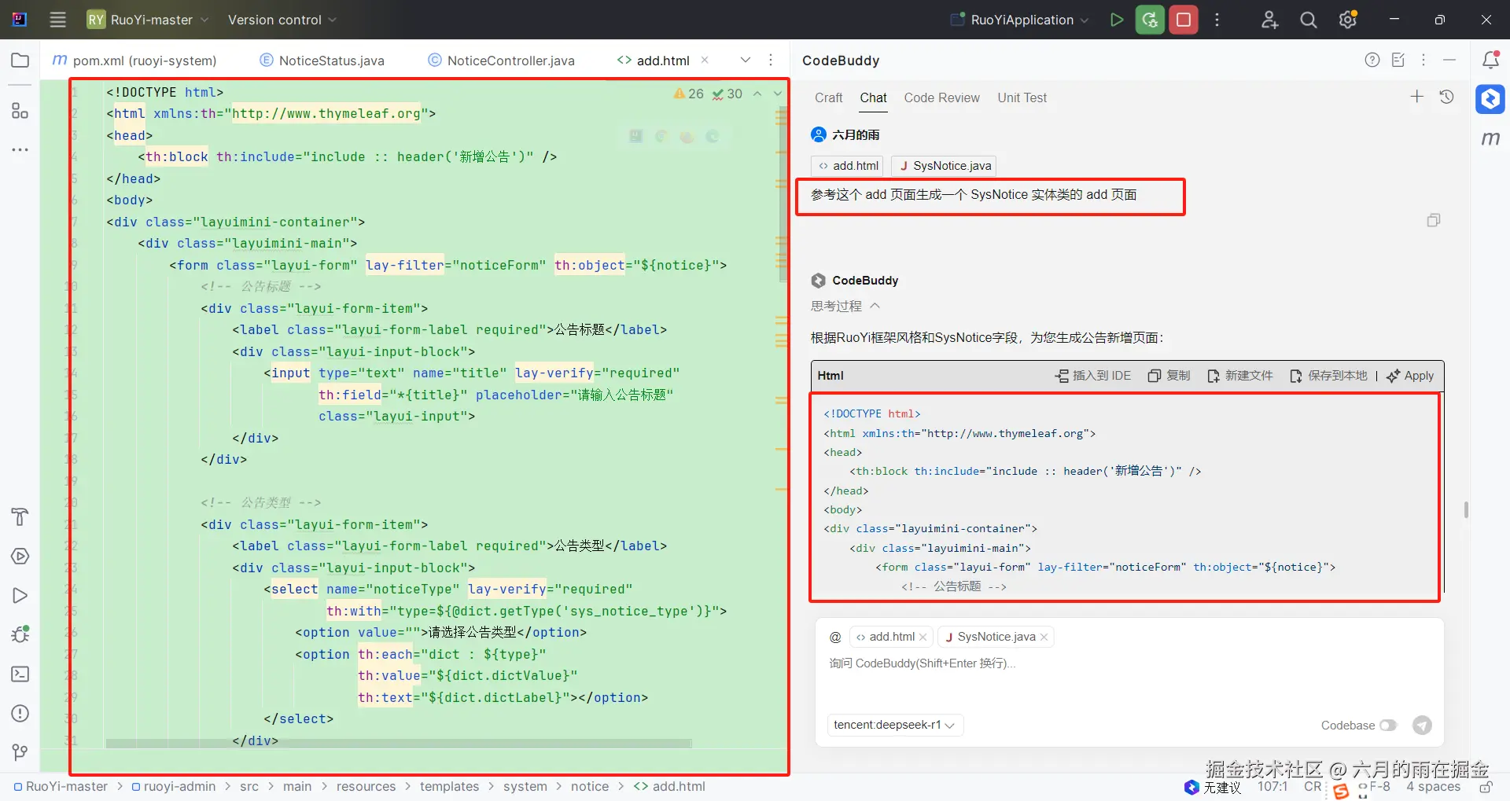
Task: Open the Project tool window folder icon
Action: coord(20,61)
